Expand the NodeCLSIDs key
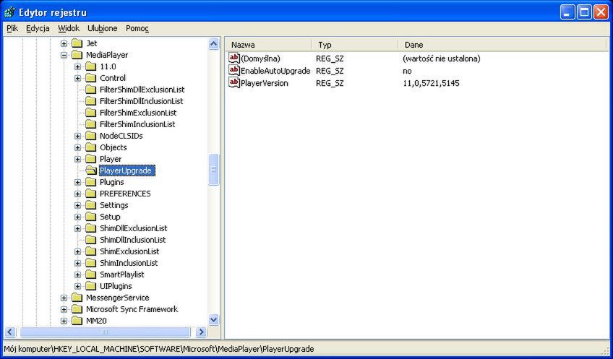 point(77,136)
